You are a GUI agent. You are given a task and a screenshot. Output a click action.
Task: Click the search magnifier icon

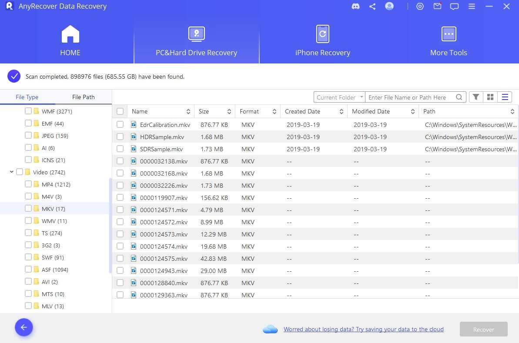(459, 97)
